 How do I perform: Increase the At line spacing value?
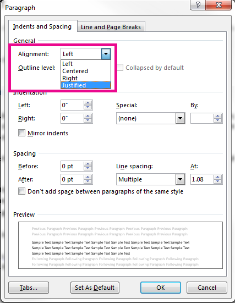click(217, 177)
